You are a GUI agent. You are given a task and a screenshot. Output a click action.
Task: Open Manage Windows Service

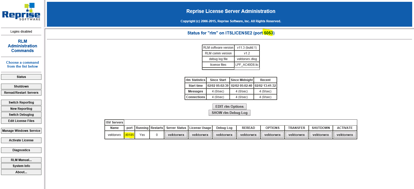pyautogui.click(x=21, y=131)
